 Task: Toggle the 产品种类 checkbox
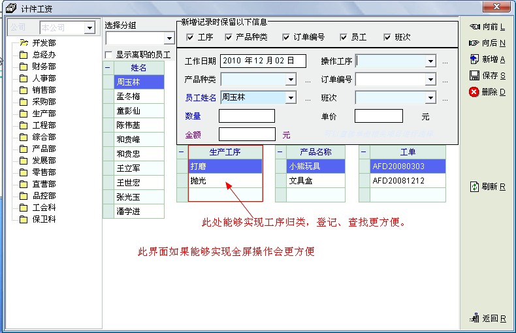pyautogui.click(x=229, y=37)
